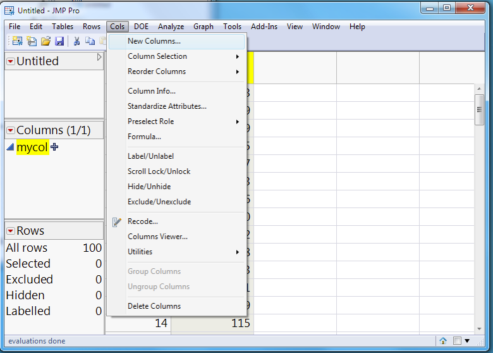
Task: Open the Formula... editor entry
Action: [177, 137]
